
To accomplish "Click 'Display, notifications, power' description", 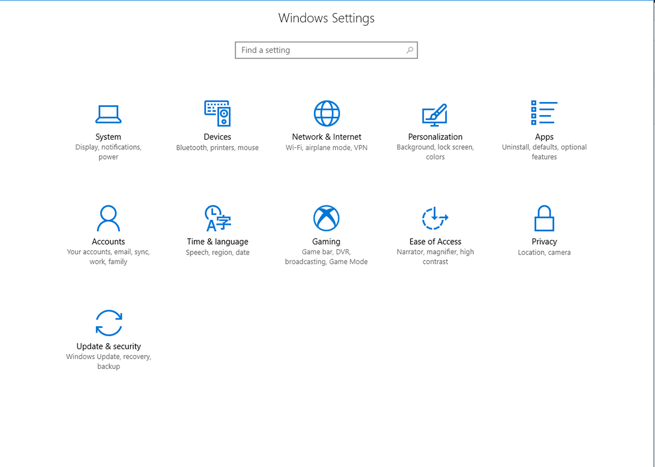I will pos(108,152).
